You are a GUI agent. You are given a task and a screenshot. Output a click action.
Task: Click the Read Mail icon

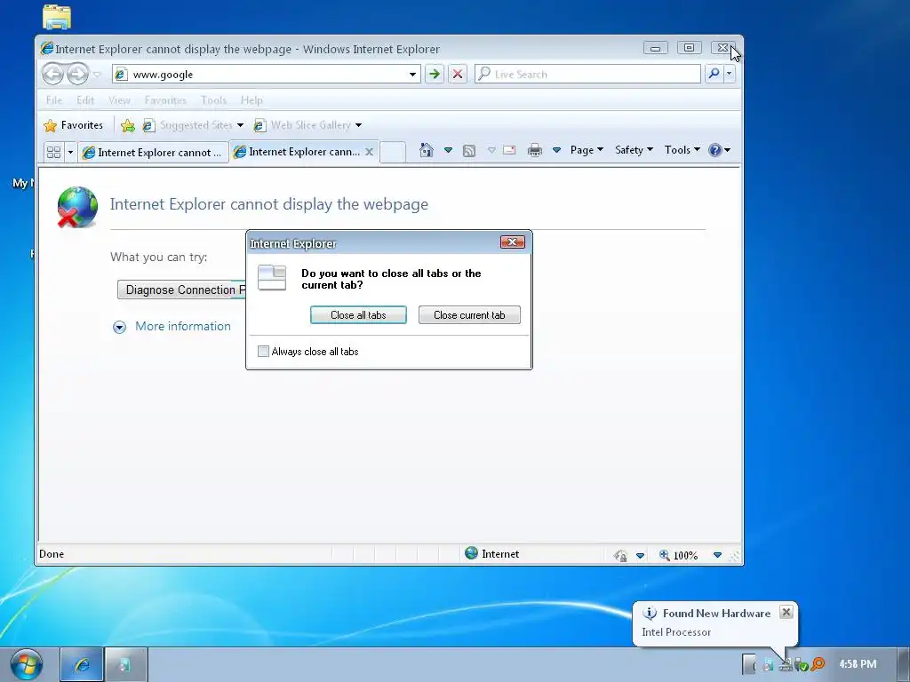tap(509, 150)
